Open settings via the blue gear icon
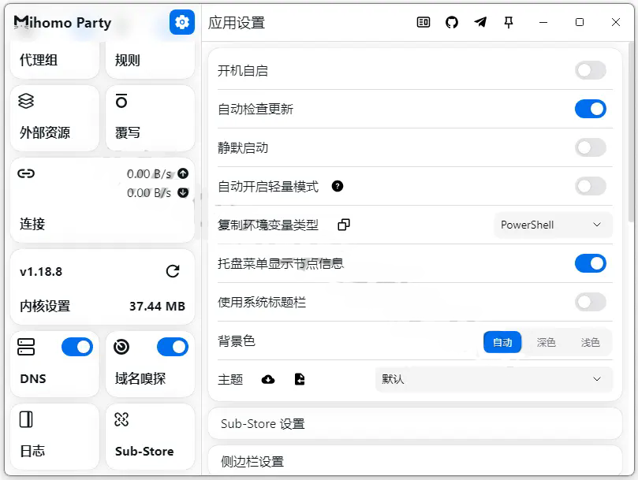638x480 pixels. click(x=182, y=22)
